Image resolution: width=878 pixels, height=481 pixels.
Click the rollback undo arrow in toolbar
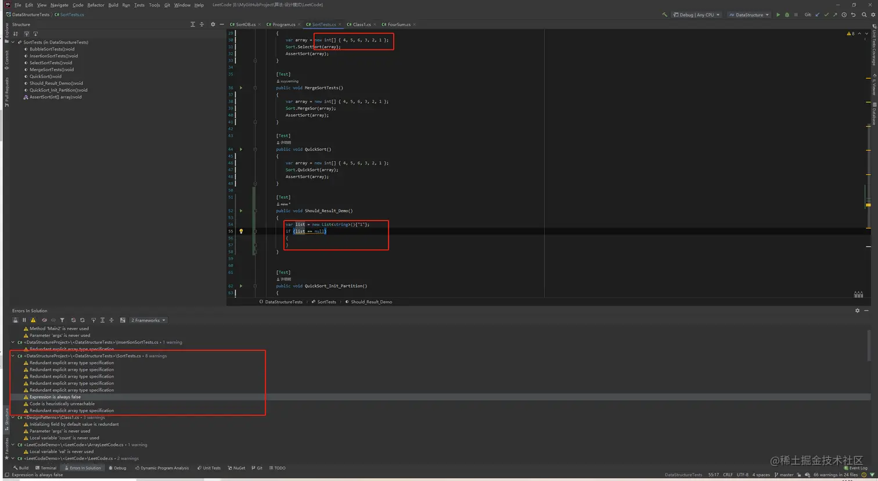click(853, 15)
